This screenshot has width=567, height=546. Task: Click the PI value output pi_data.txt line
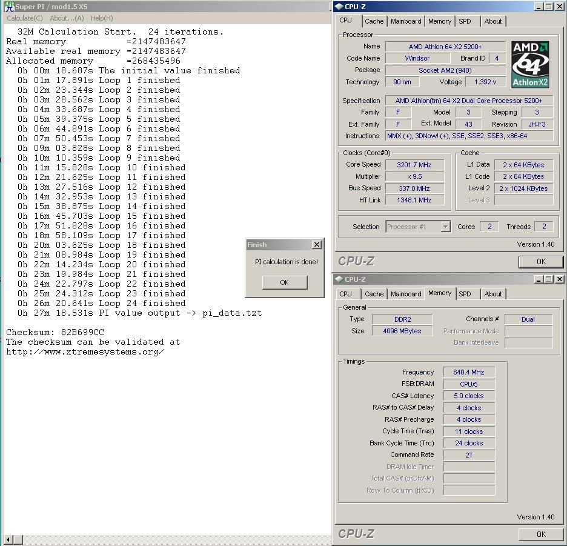tap(139, 313)
